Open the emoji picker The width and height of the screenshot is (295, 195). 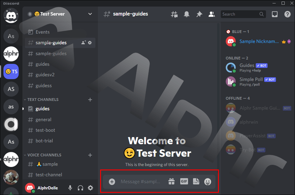point(208,182)
